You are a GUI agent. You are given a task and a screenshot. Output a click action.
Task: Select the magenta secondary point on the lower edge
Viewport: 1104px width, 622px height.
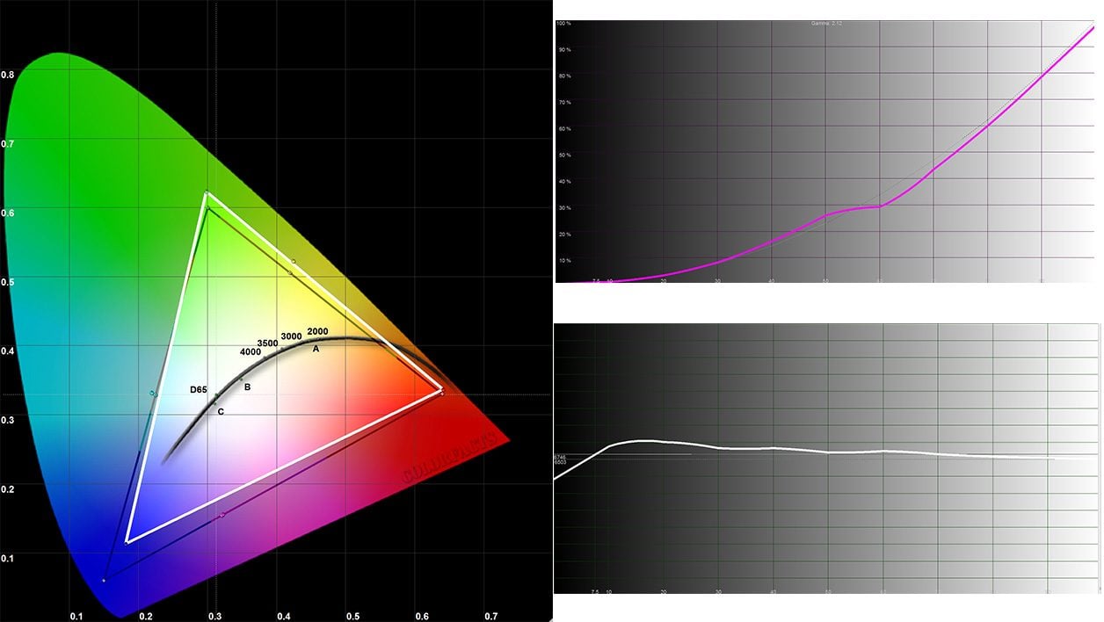[x=222, y=515]
